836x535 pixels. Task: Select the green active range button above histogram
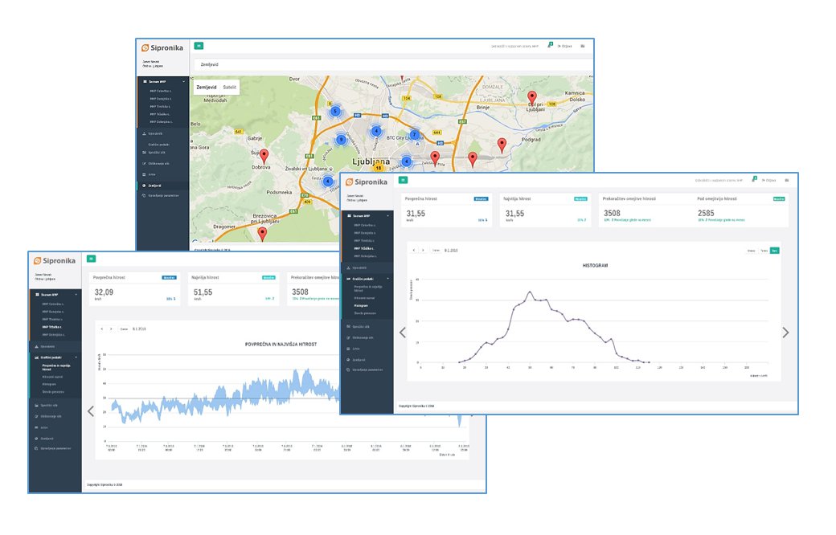tap(774, 251)
